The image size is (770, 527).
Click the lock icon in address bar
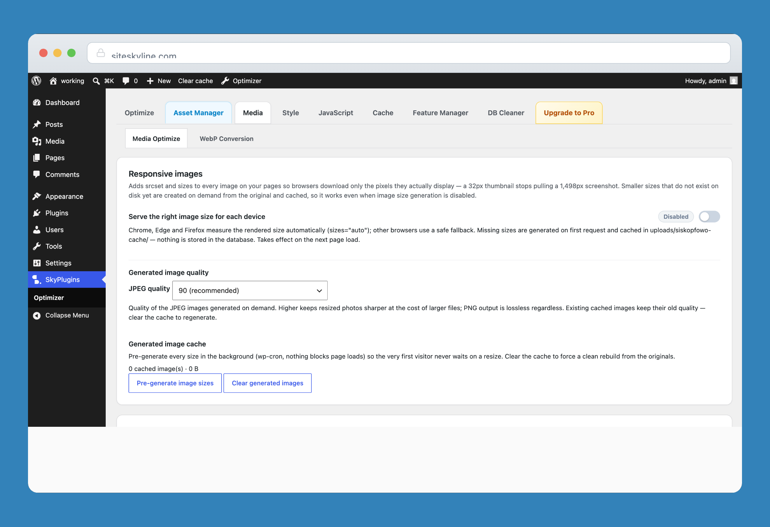click(x=101, y=53)
